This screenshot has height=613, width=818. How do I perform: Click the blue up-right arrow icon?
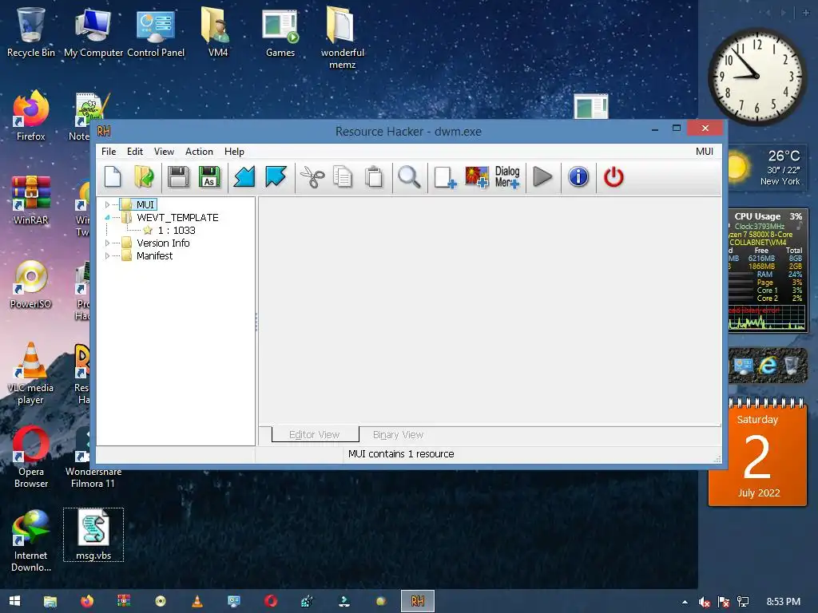[276, 176]
